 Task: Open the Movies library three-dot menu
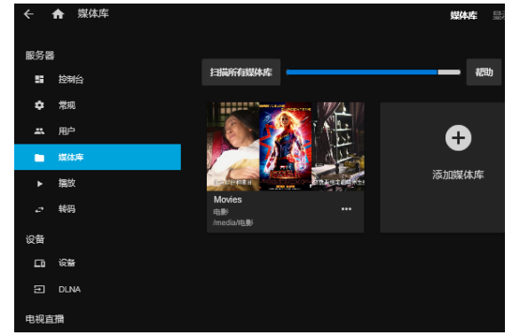click(346, 209)
